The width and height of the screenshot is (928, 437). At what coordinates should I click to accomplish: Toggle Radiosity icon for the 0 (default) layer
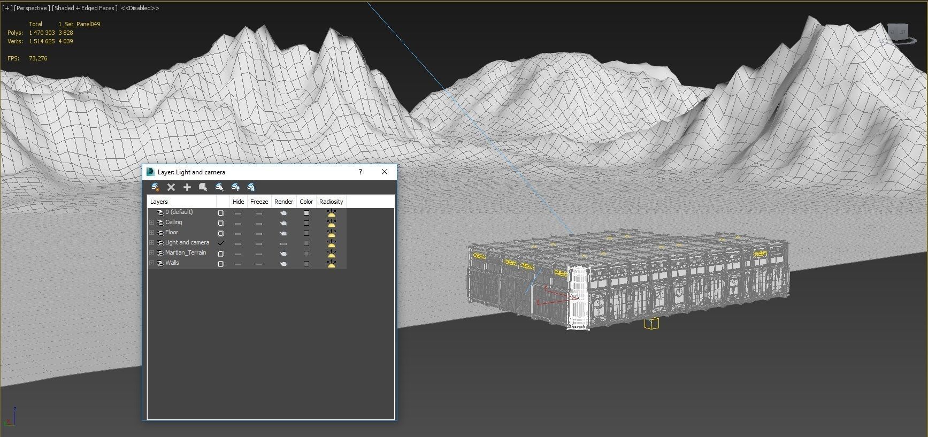coord(332,213)
